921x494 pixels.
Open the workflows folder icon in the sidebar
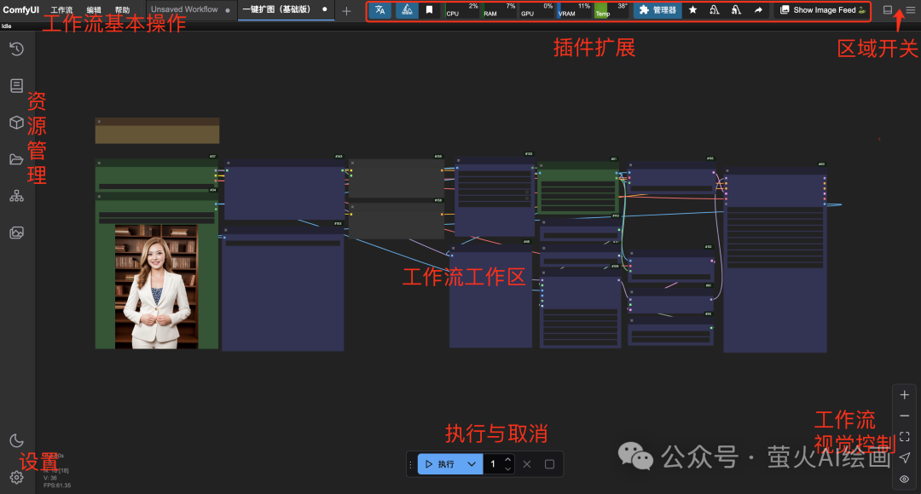tap(17, 158)
